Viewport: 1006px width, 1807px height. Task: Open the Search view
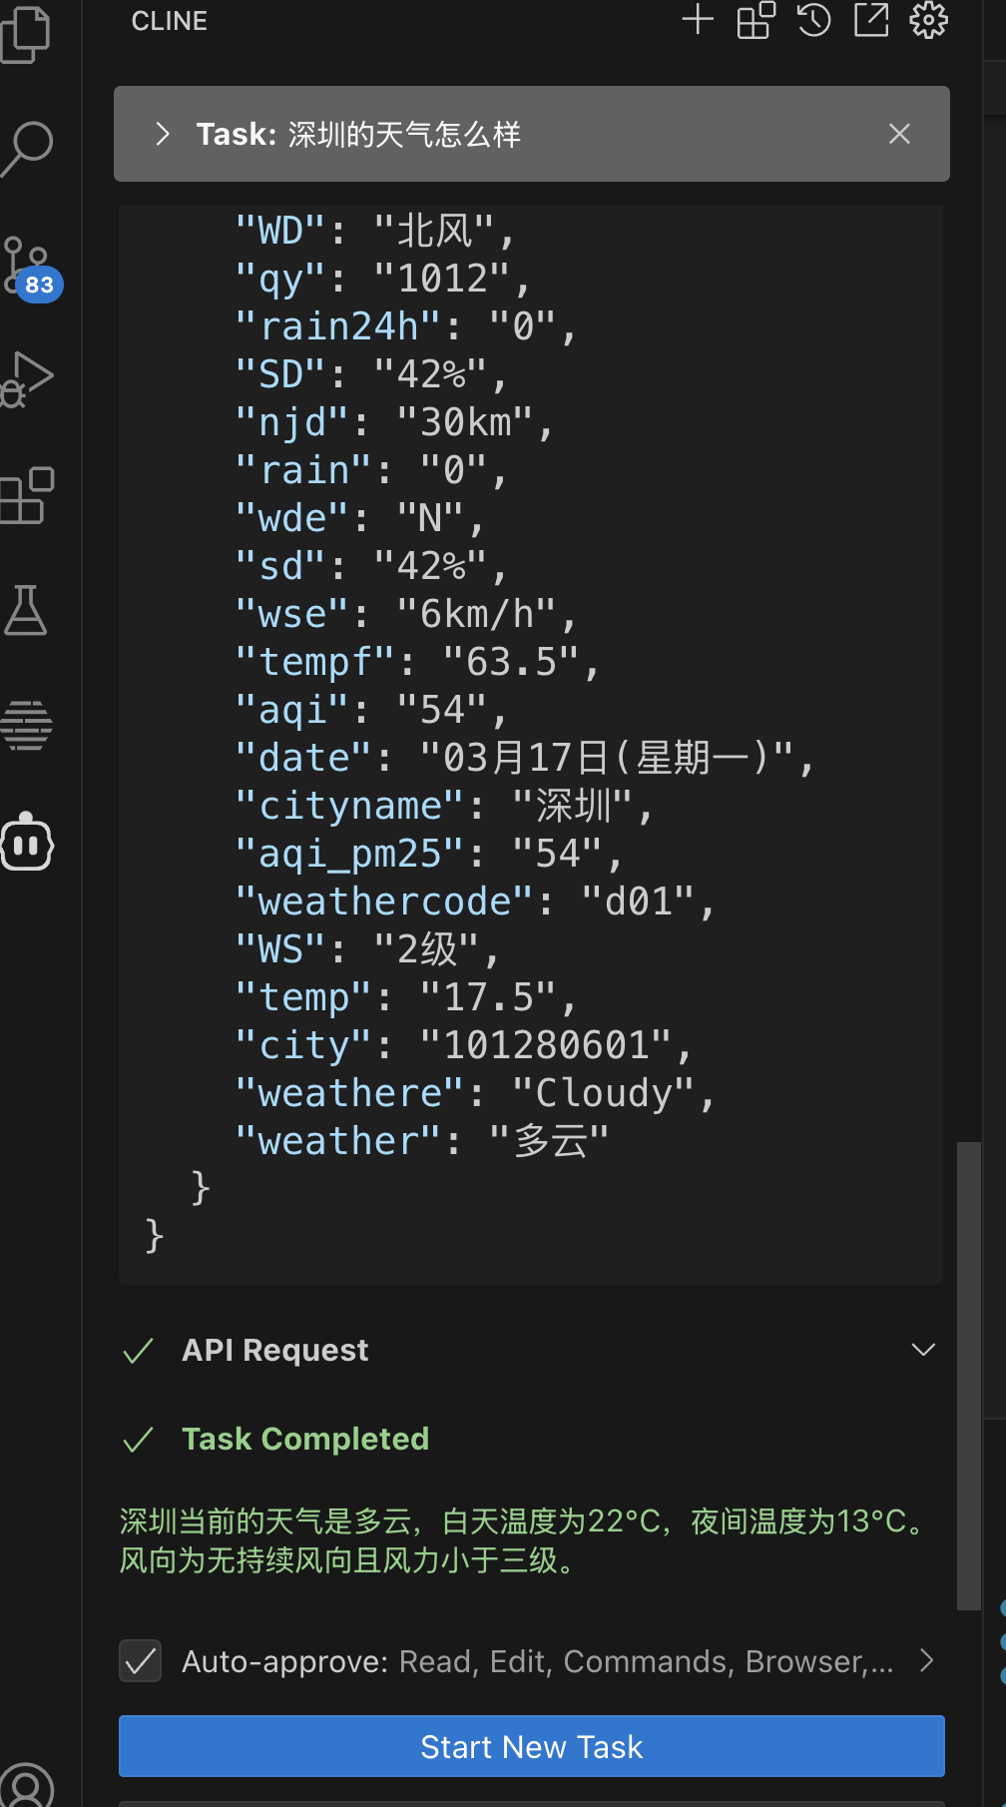click(27, 148)
